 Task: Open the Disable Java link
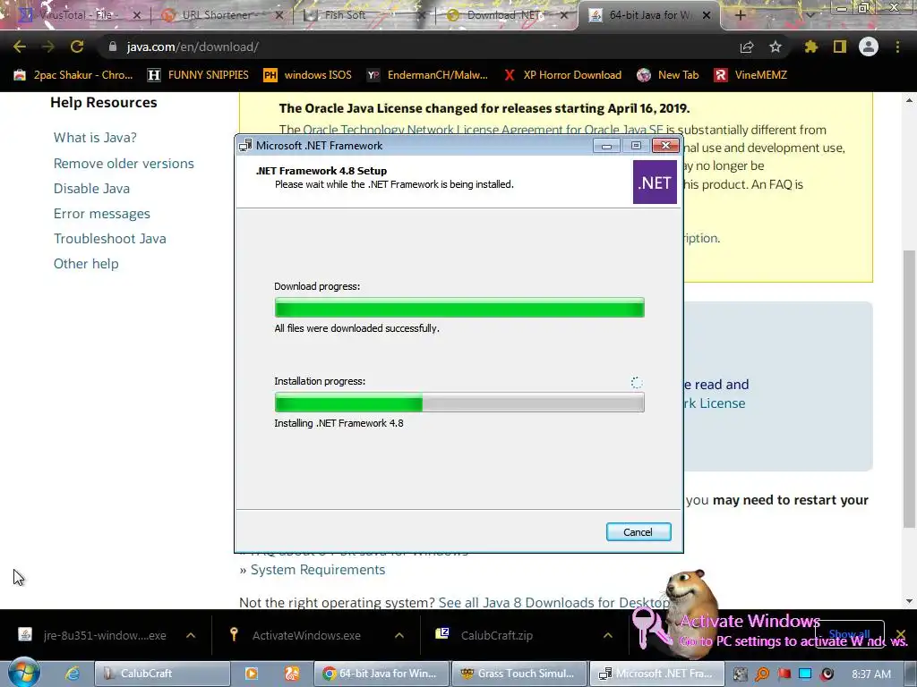[x=92, y=189]
